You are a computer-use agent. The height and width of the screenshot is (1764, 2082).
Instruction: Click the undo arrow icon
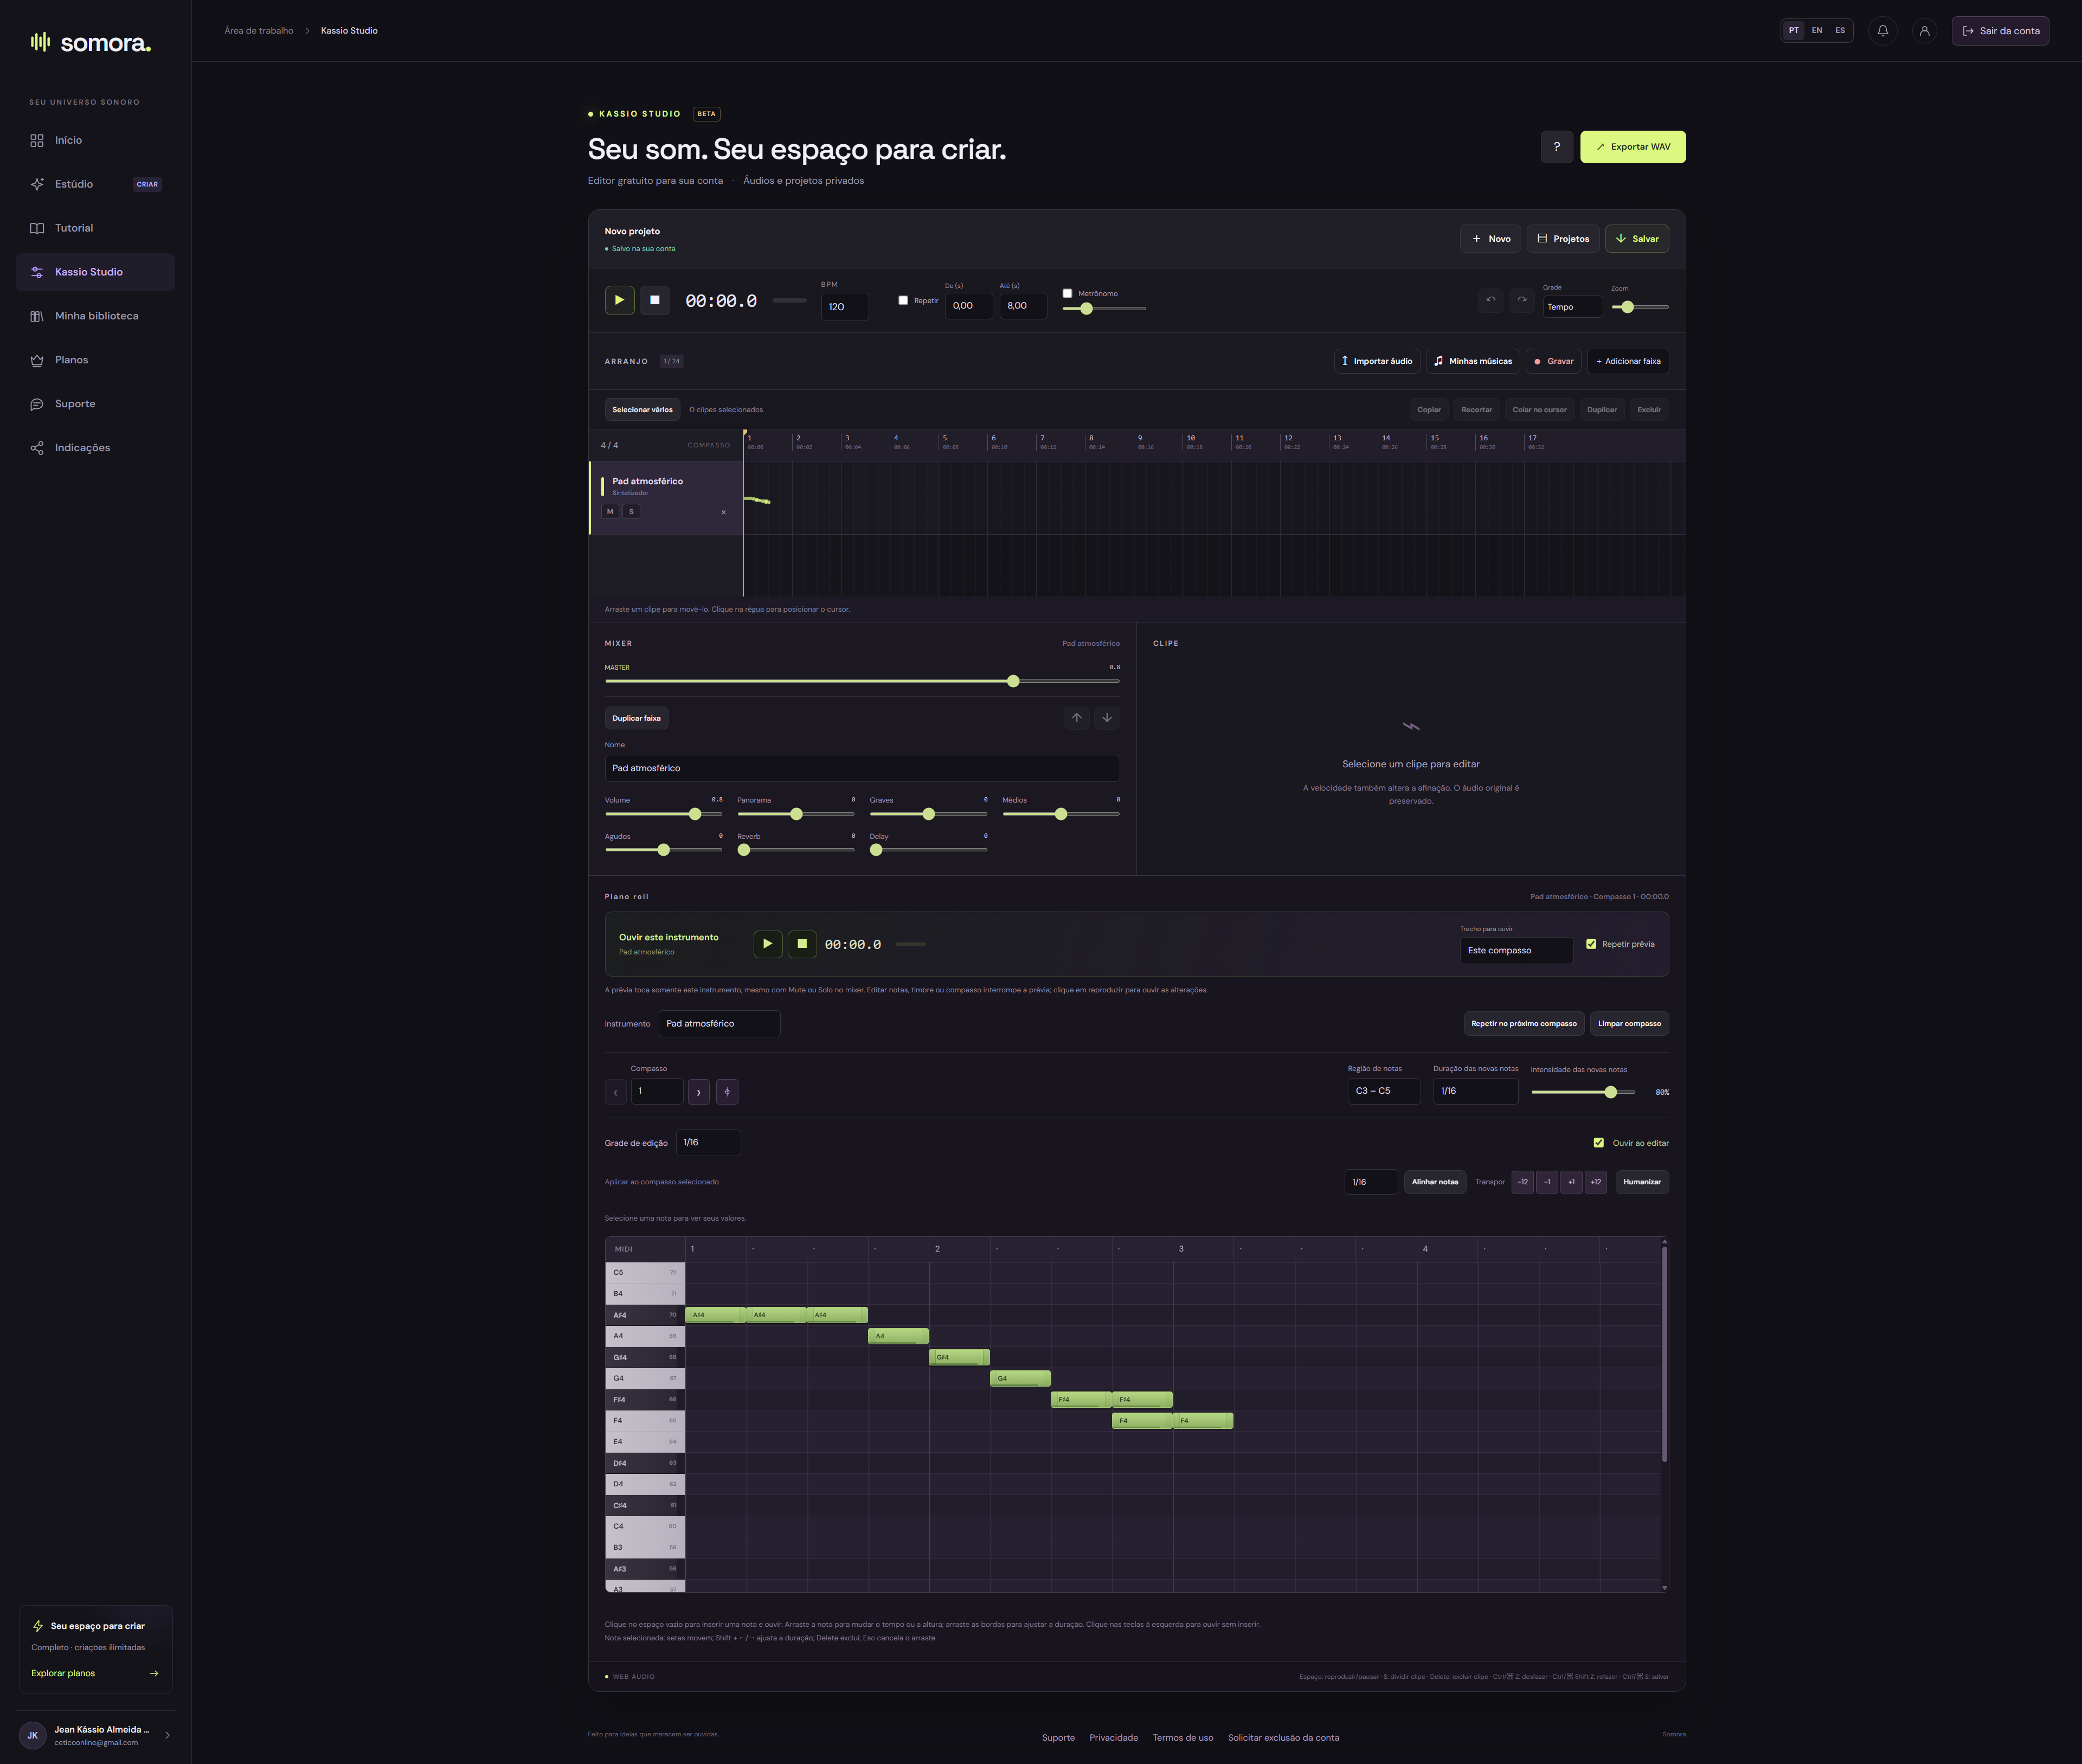pyautogui.click(x=1491, y=300)
